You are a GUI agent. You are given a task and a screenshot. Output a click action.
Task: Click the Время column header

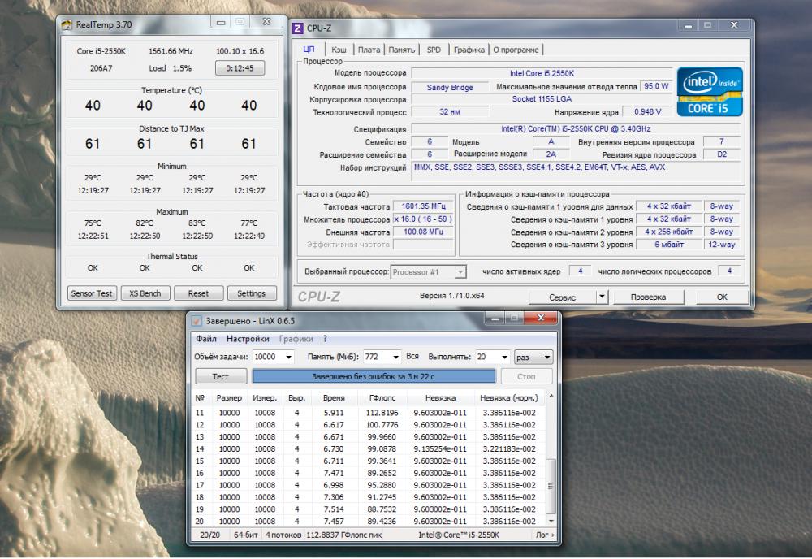(x=334, y=398)
